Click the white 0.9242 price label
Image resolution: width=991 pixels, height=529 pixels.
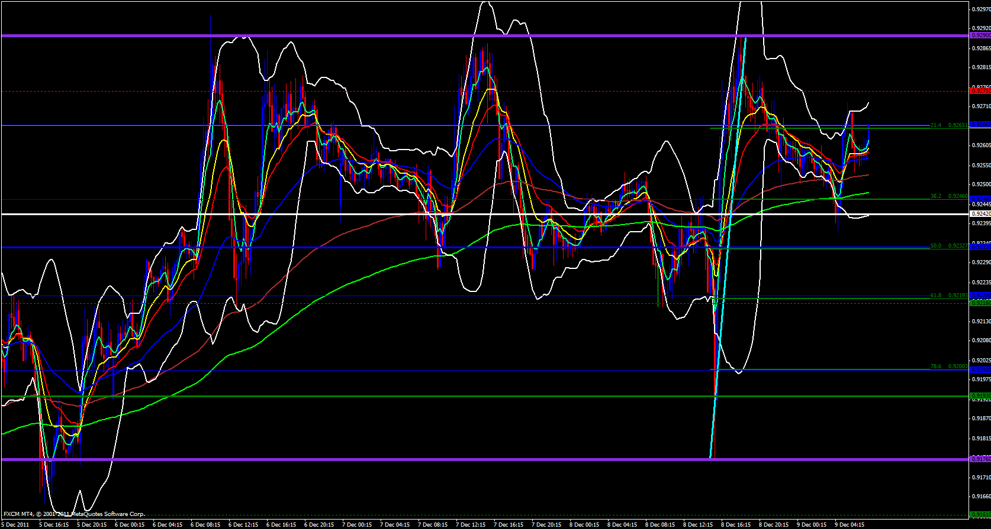pyautogui.click(x=980, y=213)
